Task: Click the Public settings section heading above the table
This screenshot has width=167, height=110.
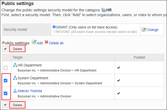Action: (16, 43)
